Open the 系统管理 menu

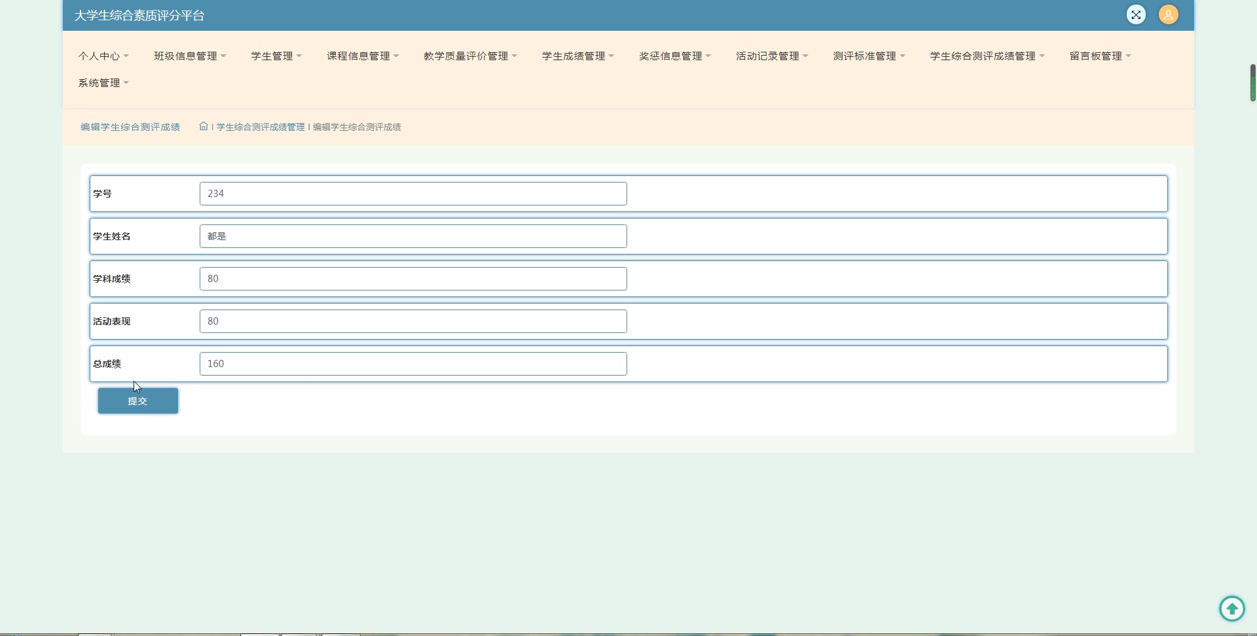[x=103, y=83]
